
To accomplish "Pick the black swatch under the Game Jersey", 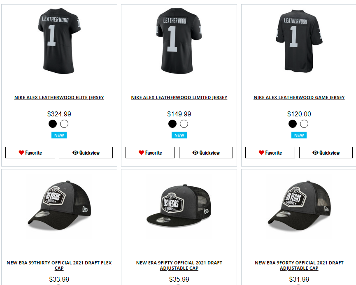I will click(x=293, y=124).
